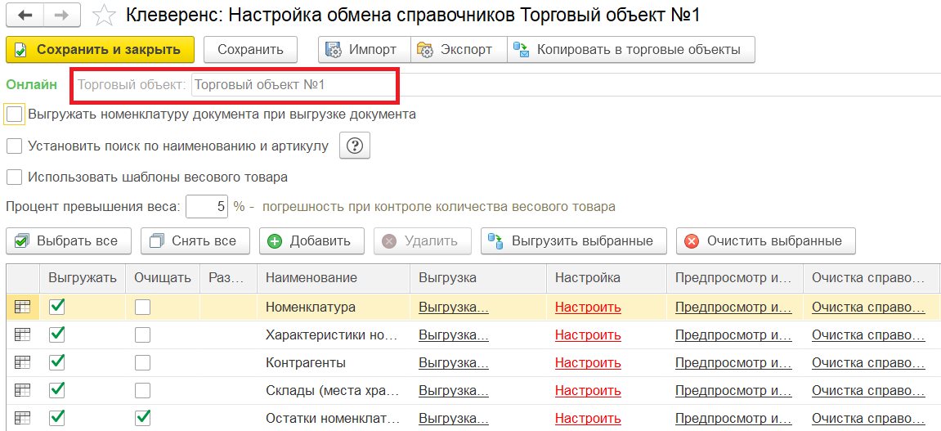Click table icon in Контрагенты row
Screen dimensions: 941x431
(x=22, y=362)
